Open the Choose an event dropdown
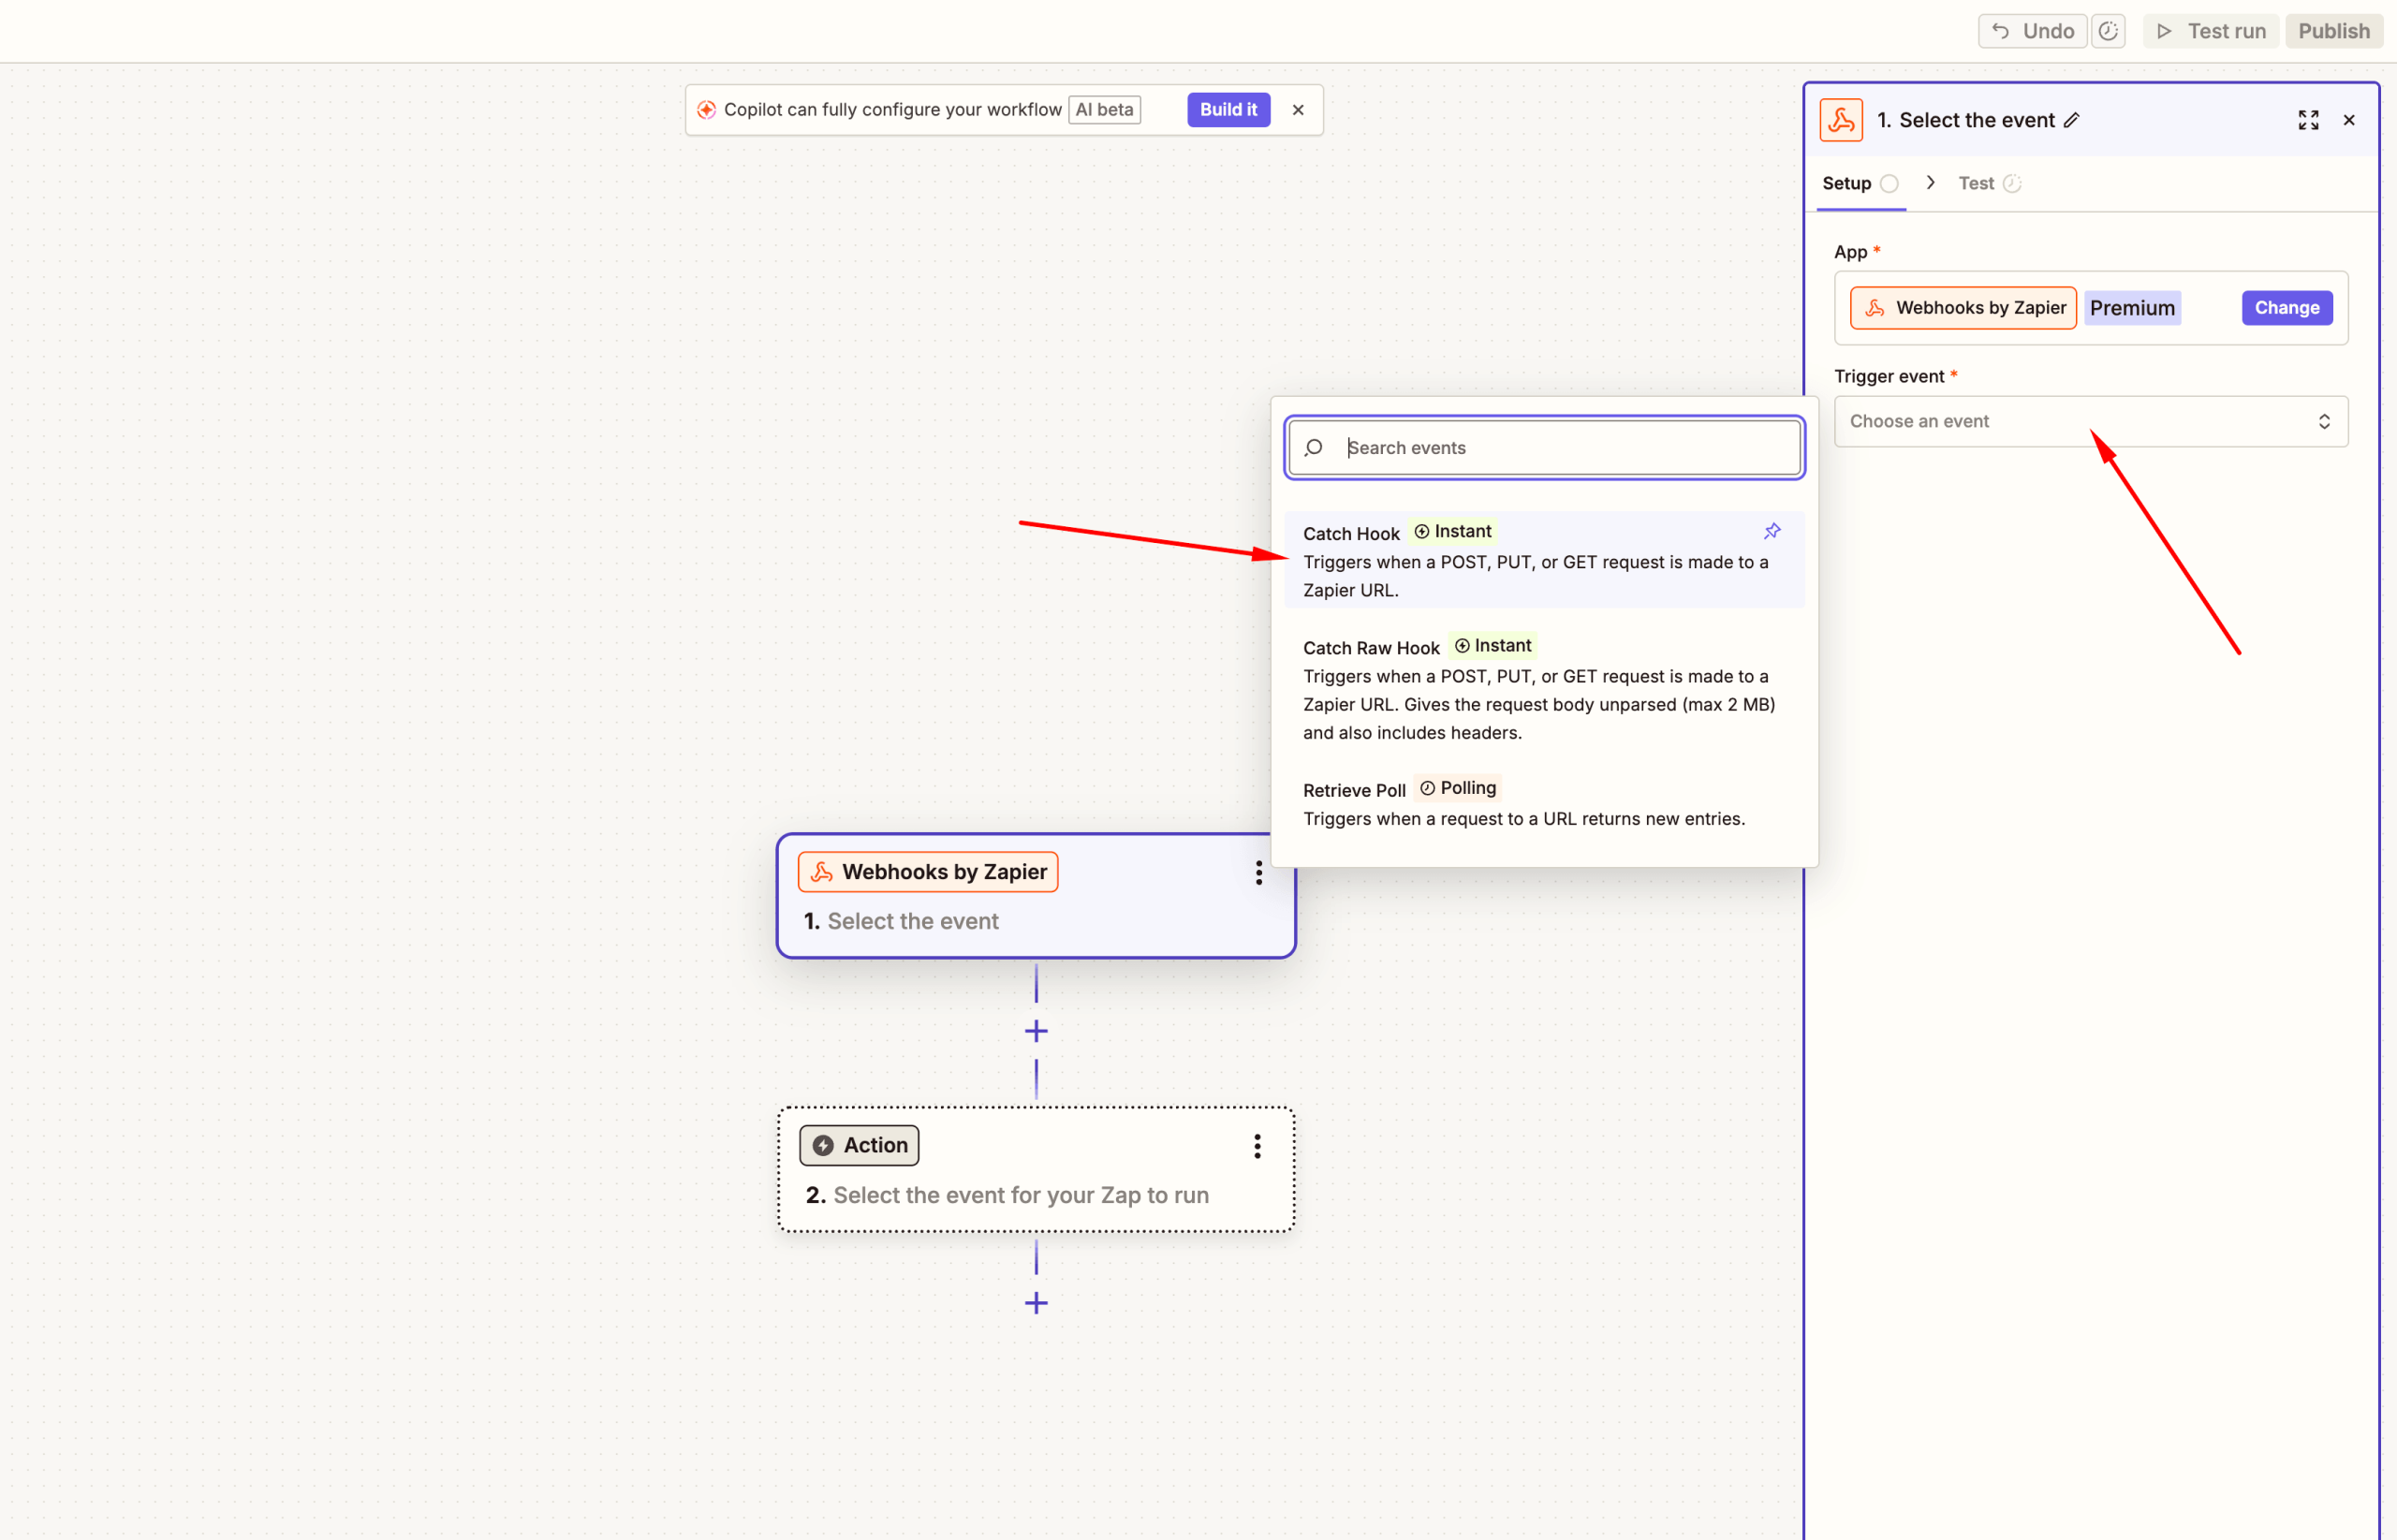 [2090, 422]
